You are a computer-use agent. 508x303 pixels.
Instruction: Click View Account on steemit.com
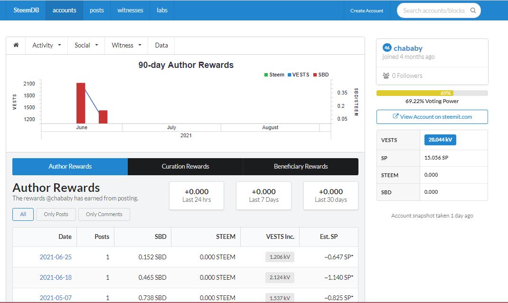[x=432, y=117]
